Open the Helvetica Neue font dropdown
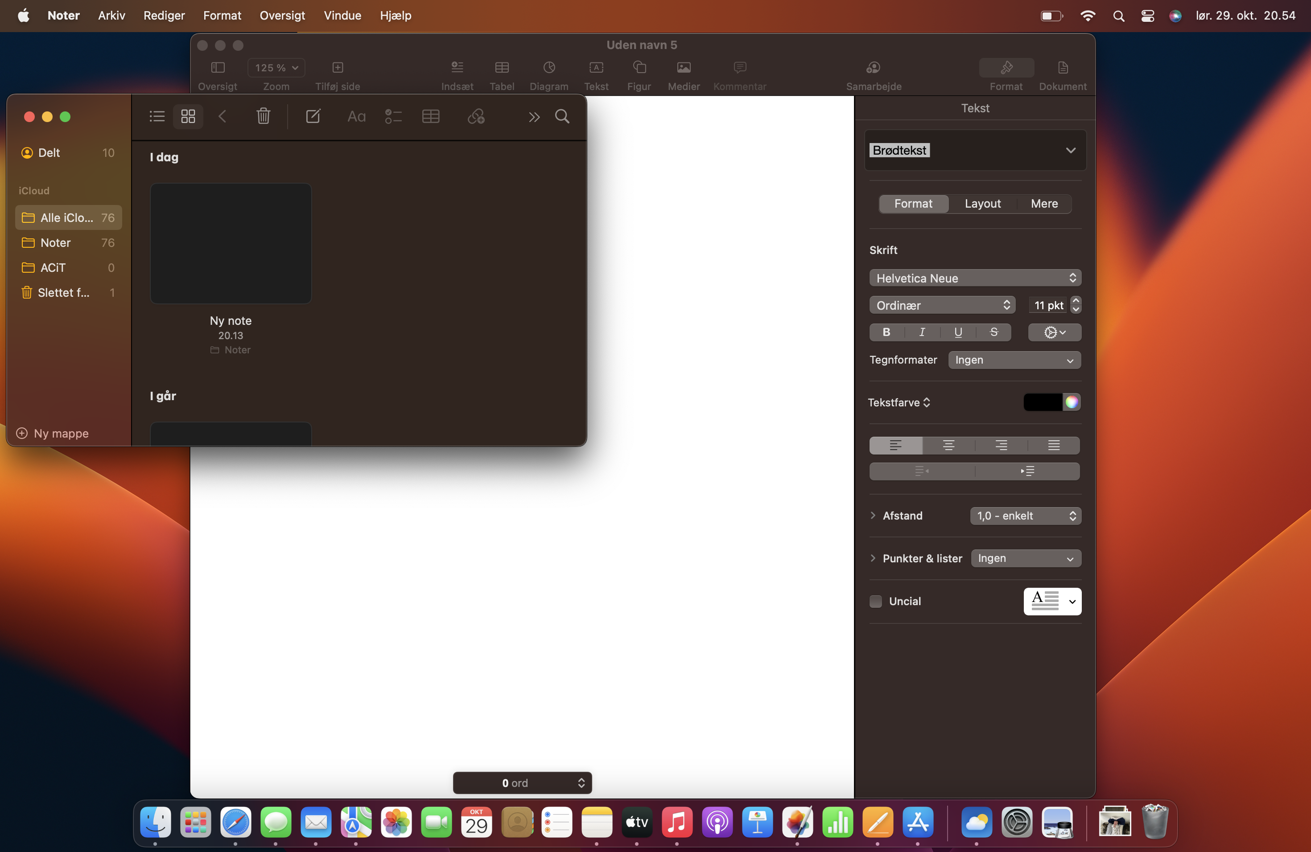Viewport: 1311px width, 852px height. pyautogui.click(x=974, y=278)
